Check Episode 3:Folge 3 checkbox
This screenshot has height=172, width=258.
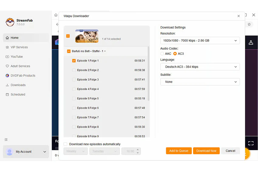click(x=74, y=79)
